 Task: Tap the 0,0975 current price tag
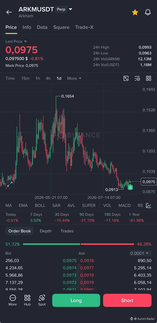pyautogui.click(x=149, y=182)
